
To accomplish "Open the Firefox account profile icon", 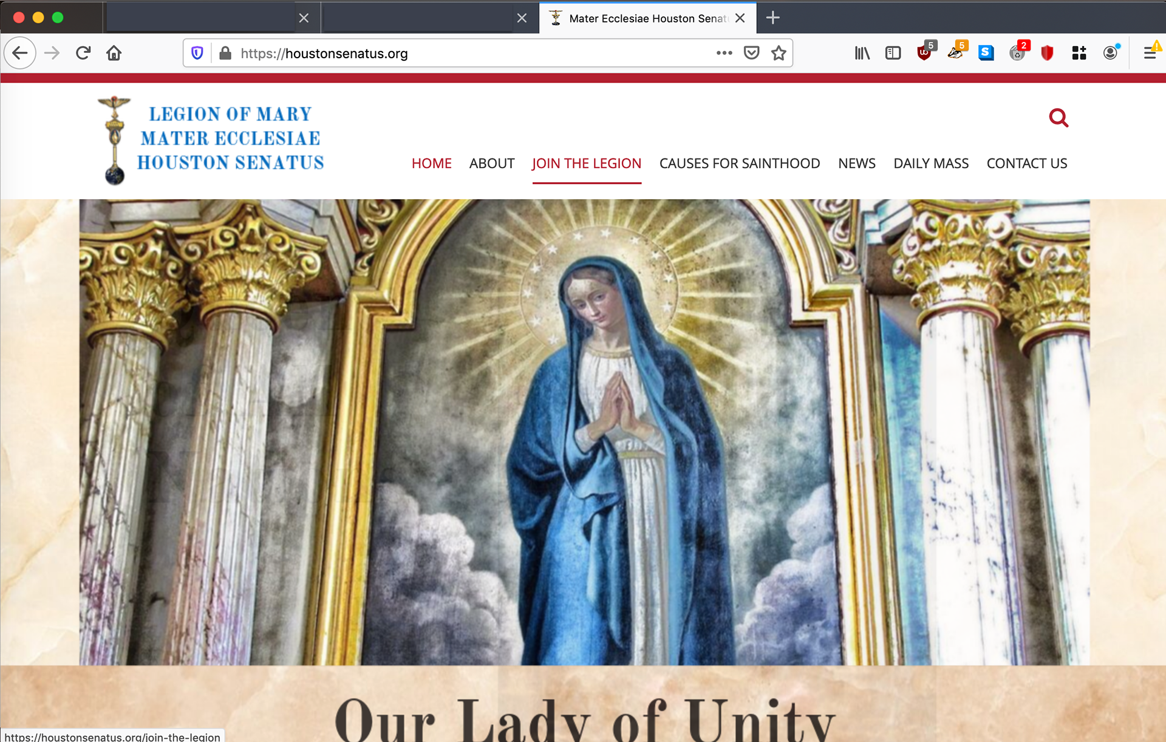I will pyautogui.click(x=1111, y=53).
